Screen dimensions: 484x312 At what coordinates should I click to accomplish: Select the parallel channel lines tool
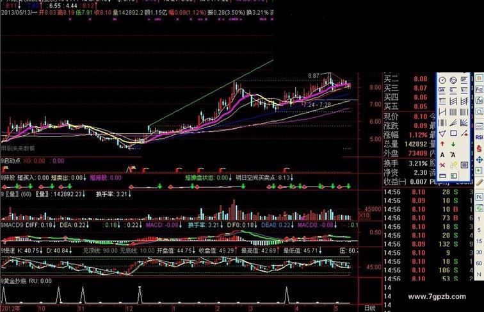(x=453, y=101)
